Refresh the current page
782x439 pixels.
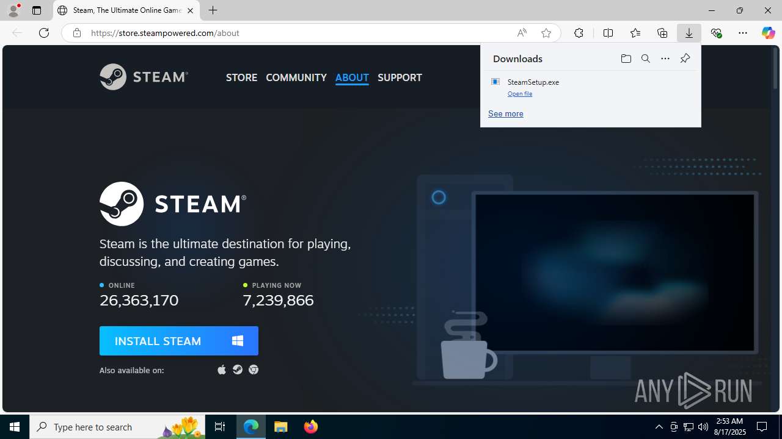tap(44, 33)
